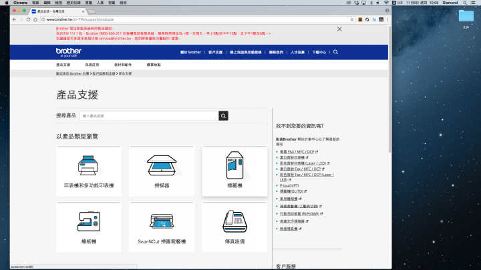The width and height of the screenshot is (481, 270).
Task: Click the page vertical scrollbar thumb
Action: [390, 89]
